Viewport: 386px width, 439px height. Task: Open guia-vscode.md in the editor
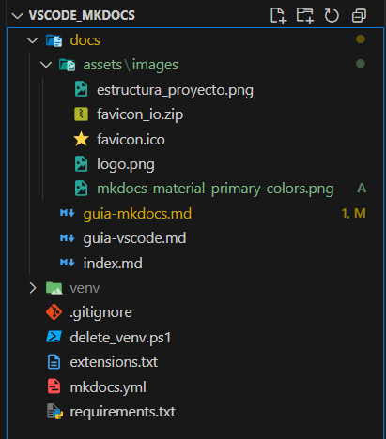coord(195,238)
